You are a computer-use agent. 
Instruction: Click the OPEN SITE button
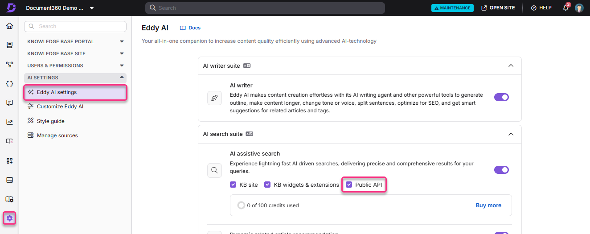point(498,8)
